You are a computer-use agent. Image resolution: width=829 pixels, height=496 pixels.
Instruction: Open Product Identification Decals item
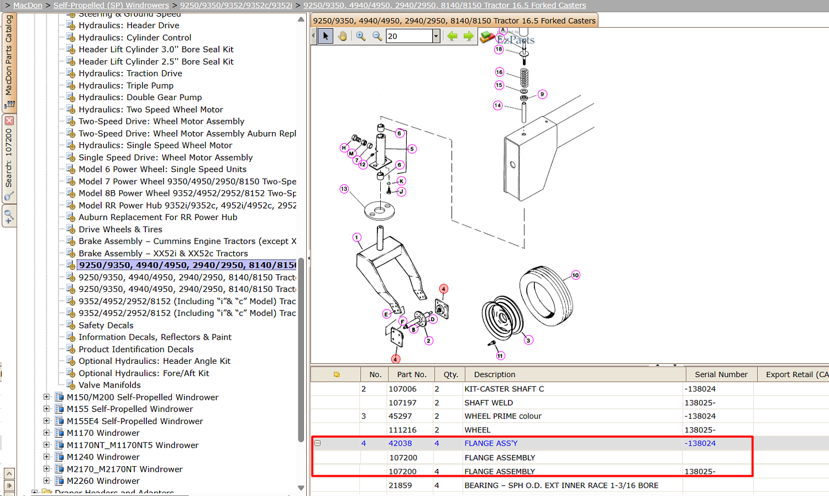tap(136, 349)
